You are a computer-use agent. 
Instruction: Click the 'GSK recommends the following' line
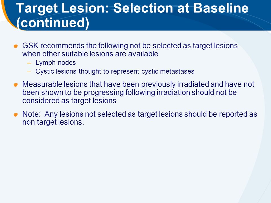point(130,46)
